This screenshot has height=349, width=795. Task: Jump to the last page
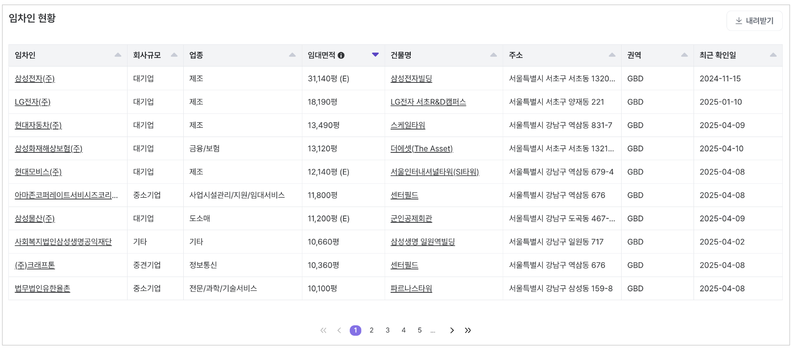(x=468, y=330)
